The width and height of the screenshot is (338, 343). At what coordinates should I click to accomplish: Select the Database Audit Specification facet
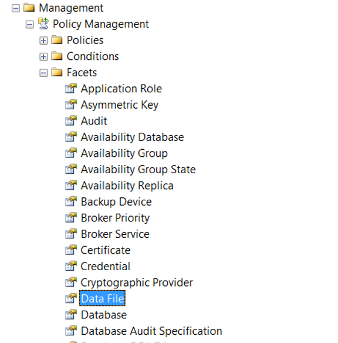(x=151, y=331)
